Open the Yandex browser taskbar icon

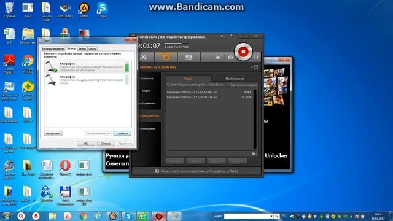67,216
